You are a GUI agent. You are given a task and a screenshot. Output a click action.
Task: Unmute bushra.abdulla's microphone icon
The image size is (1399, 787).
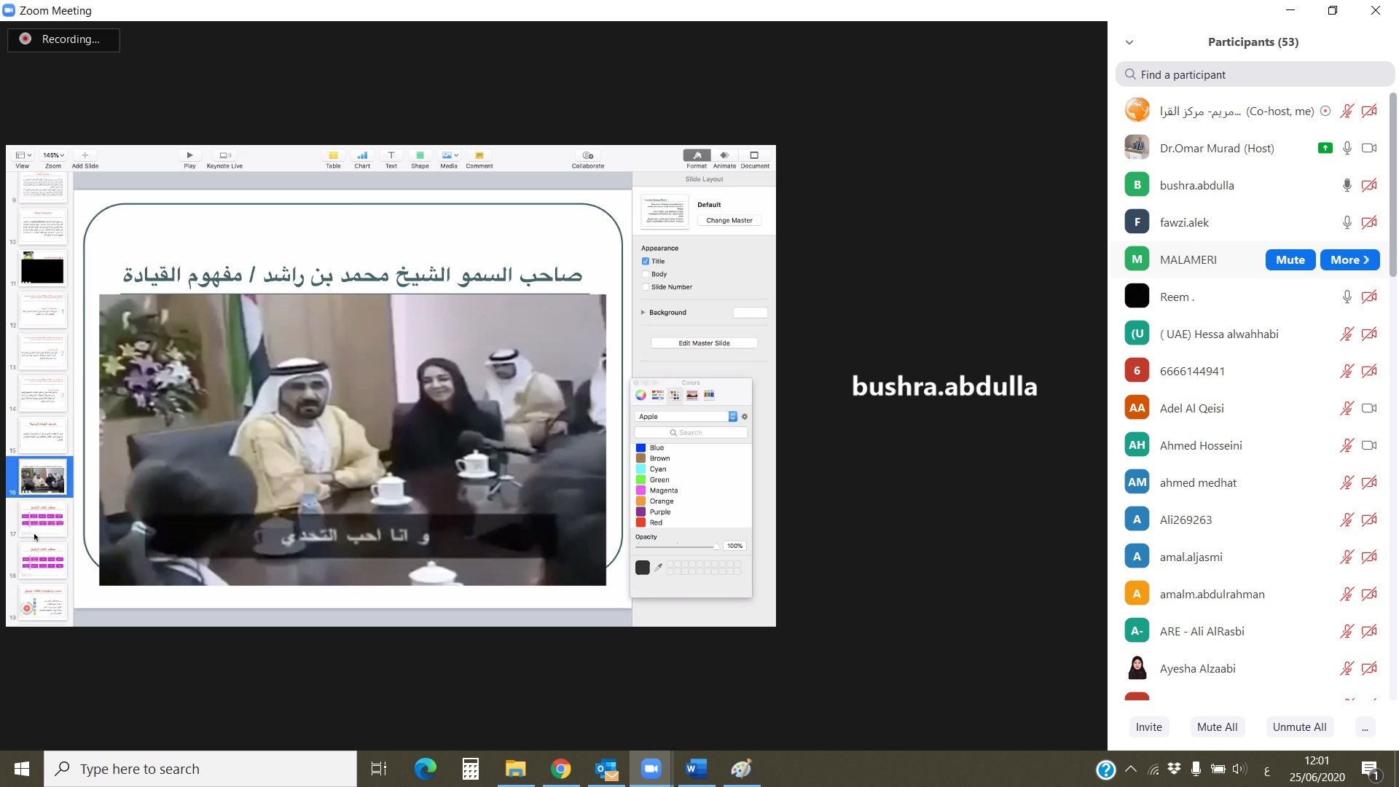point(1347,185)
